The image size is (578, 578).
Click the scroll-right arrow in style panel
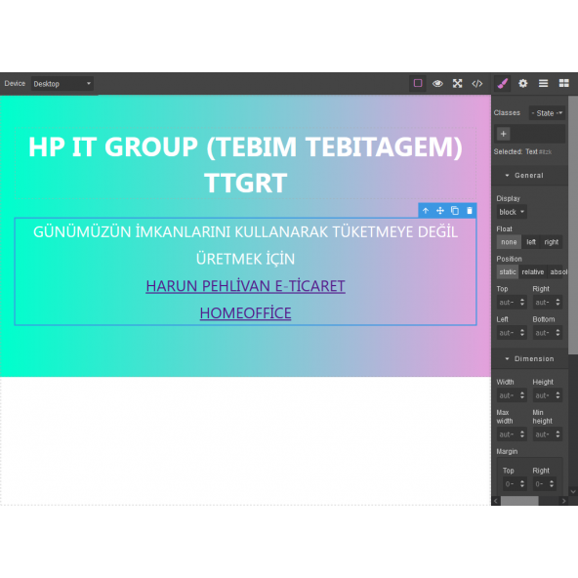pyautogui.click(x=563, y=501)
